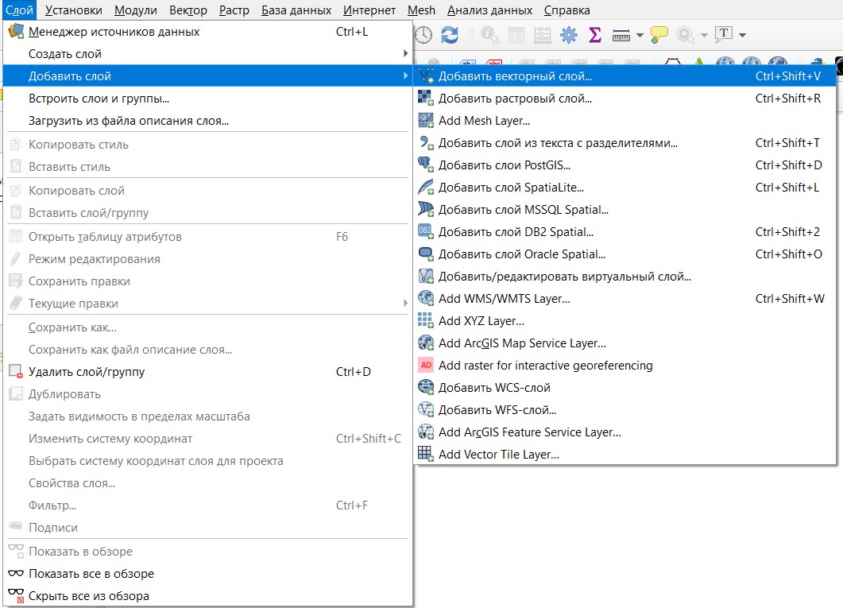This screenshot has height=608, width=843.
Task: Select Add ArcGIS Feature Service Layer
Action: tap(625, 432)
